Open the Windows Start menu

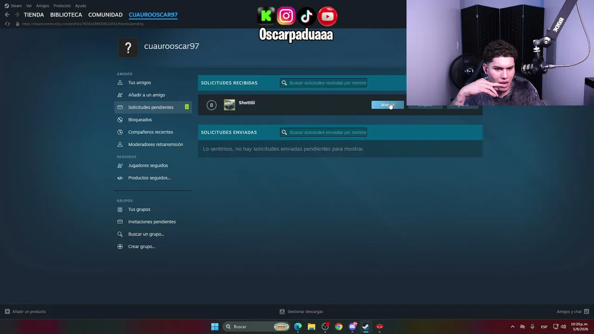(x=215, y=327)
